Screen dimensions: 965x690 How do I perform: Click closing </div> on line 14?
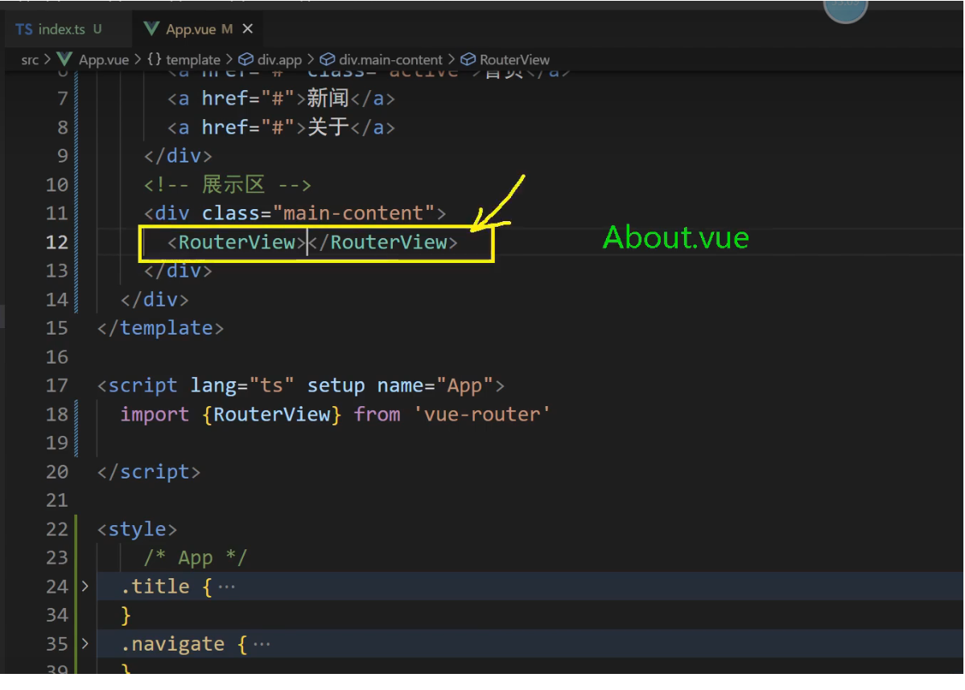click(x=155, y=299)
